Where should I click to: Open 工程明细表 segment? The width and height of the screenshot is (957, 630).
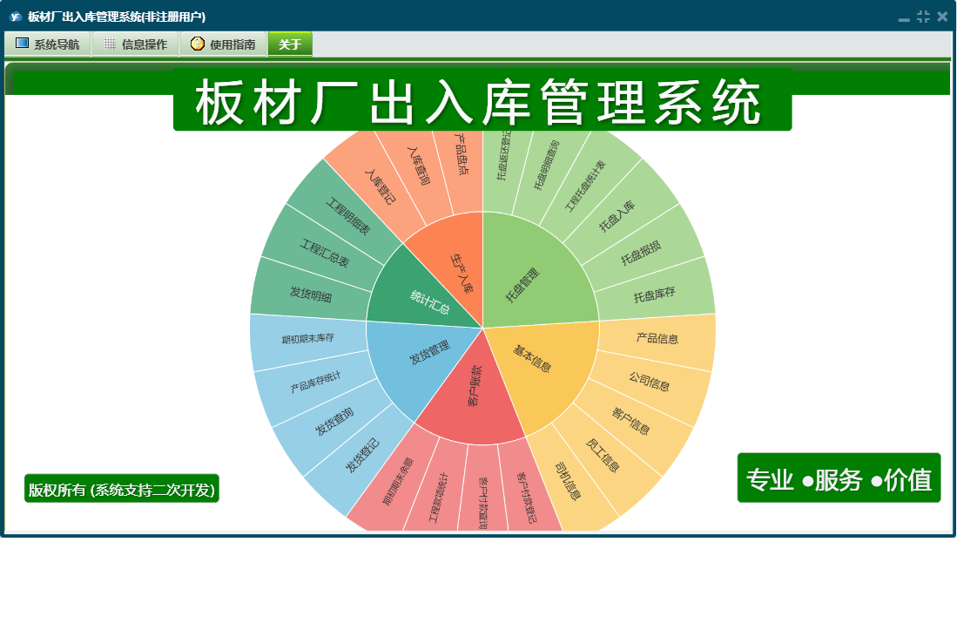click(x=347, y=216)
